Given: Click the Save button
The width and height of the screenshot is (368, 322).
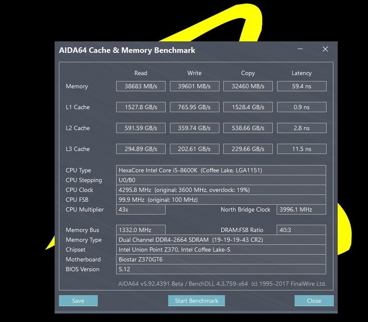Looking at the screenshot, I should click(78, 301).
